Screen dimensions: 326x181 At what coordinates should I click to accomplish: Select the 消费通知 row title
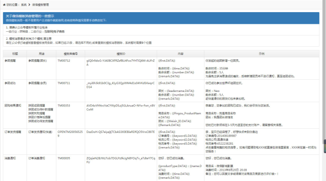coord(10,158)
